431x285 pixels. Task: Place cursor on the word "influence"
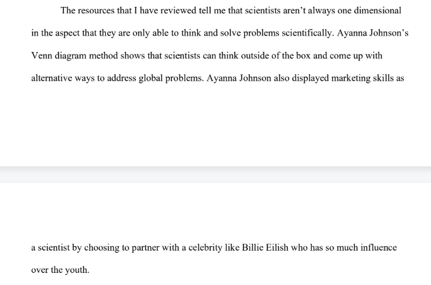pyautogui.click(x=376, y=248)
